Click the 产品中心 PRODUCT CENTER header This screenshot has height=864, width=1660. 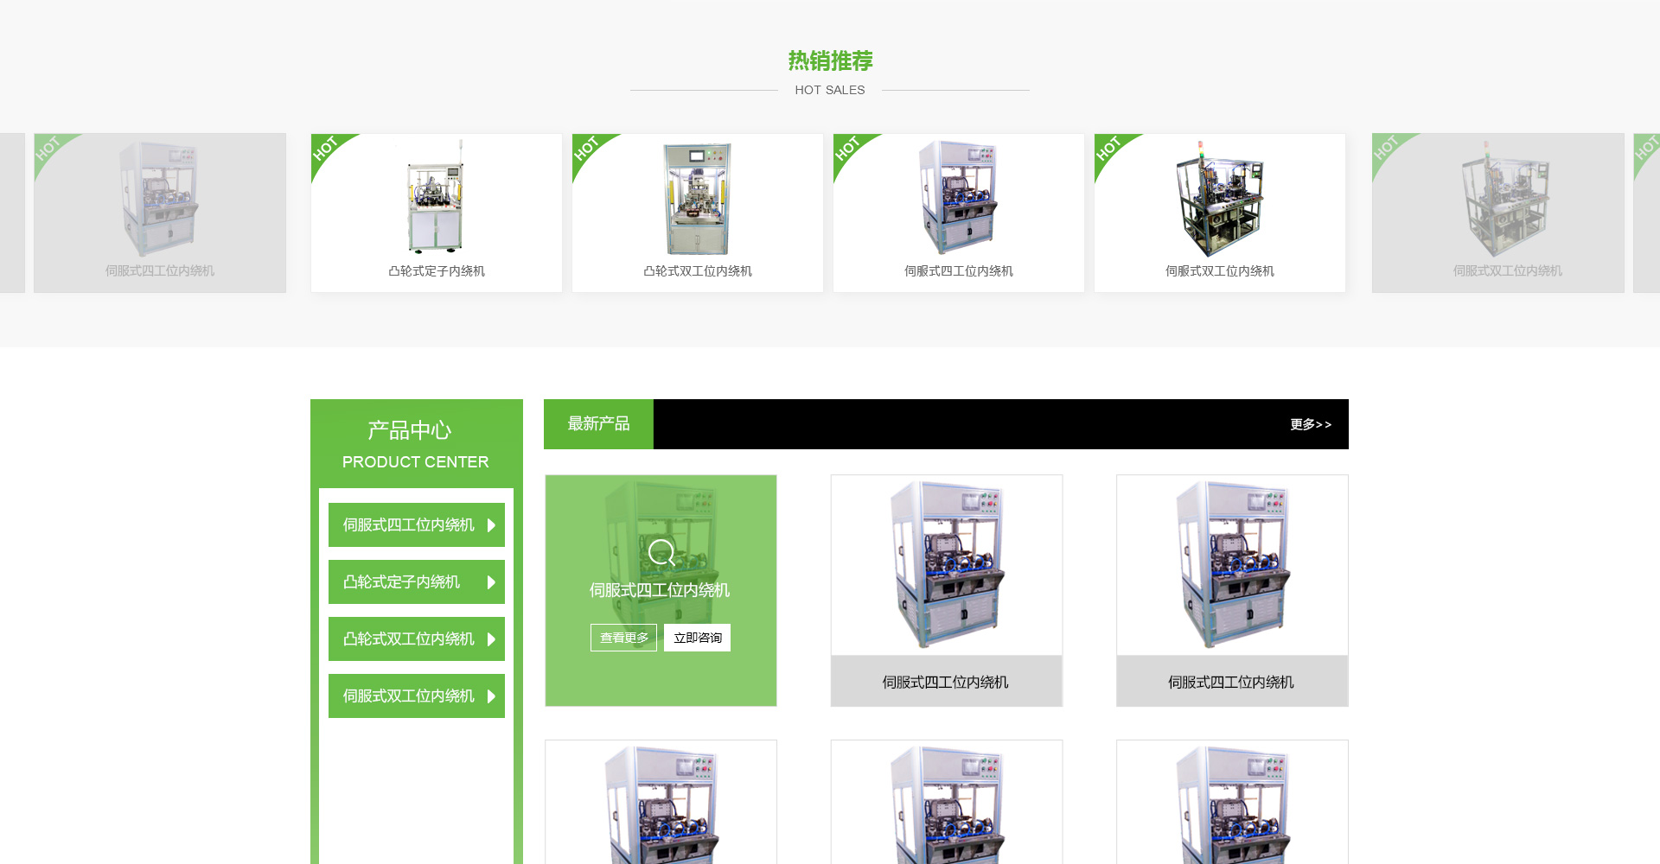(x=416, y=444)
